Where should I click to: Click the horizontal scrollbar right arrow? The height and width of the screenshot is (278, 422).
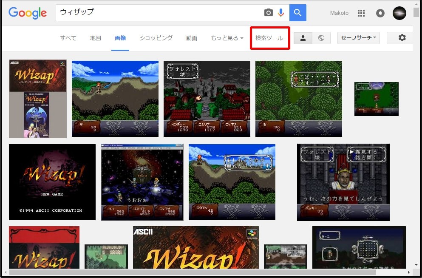pyautogui.click(x=408, y=272)
